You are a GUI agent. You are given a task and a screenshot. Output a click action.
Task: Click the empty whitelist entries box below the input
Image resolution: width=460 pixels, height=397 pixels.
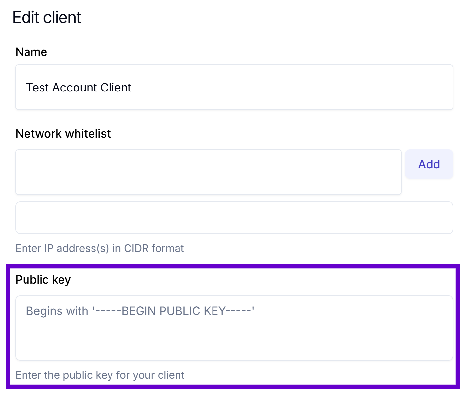pyautogui.click(x=234, y=218)
